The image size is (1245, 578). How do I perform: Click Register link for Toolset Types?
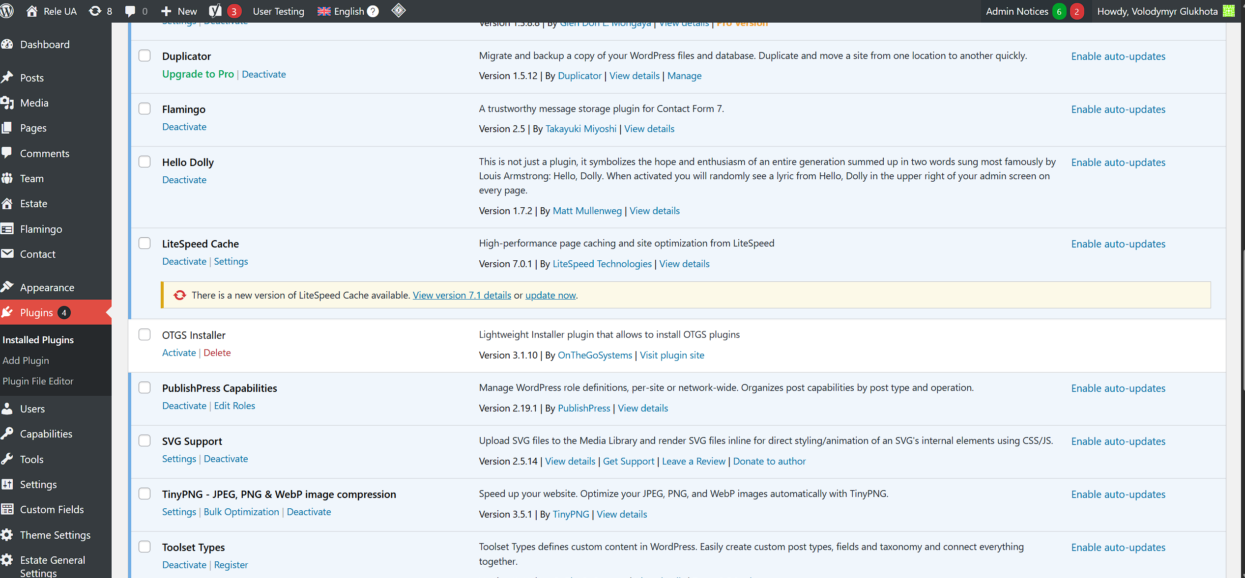point(231,565)
